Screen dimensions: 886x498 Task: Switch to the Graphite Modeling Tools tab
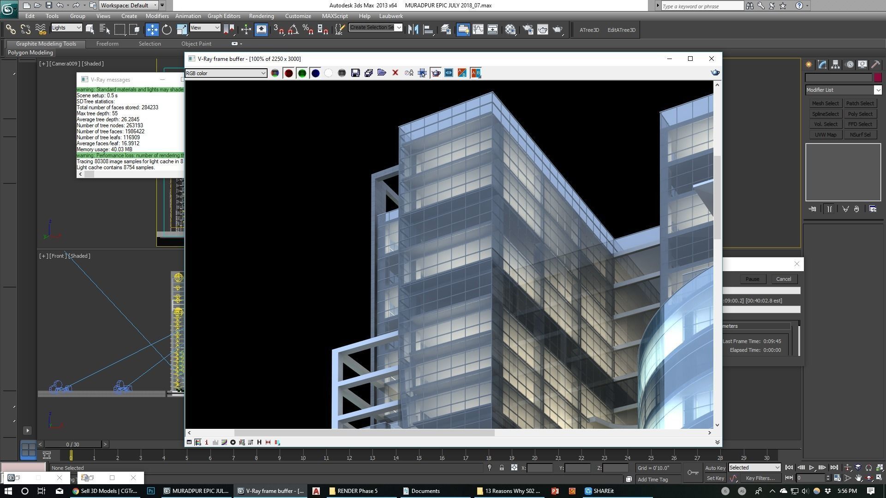click(x=45, y=43)
